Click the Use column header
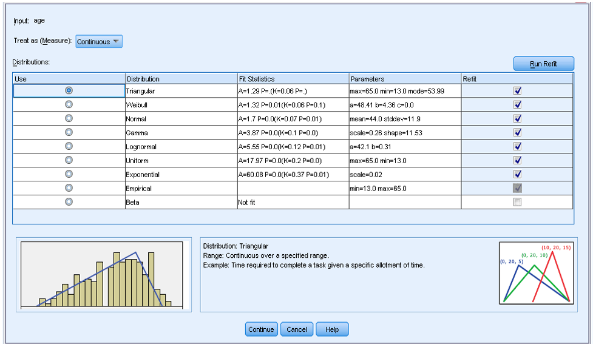Image resolution: width=593 pixels, height=347 pixels. [x=69, y=79]
